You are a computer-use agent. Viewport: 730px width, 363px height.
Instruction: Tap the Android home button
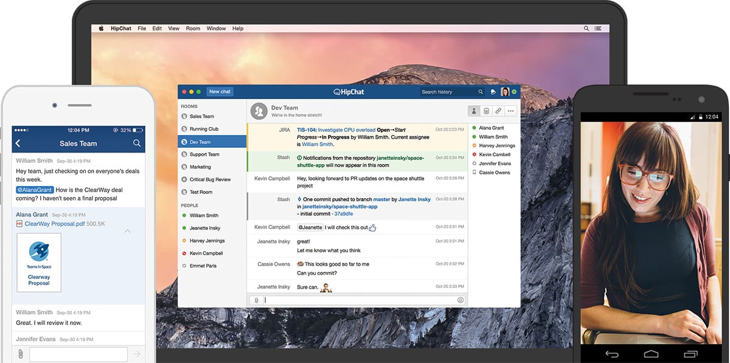tap(651, 354)
